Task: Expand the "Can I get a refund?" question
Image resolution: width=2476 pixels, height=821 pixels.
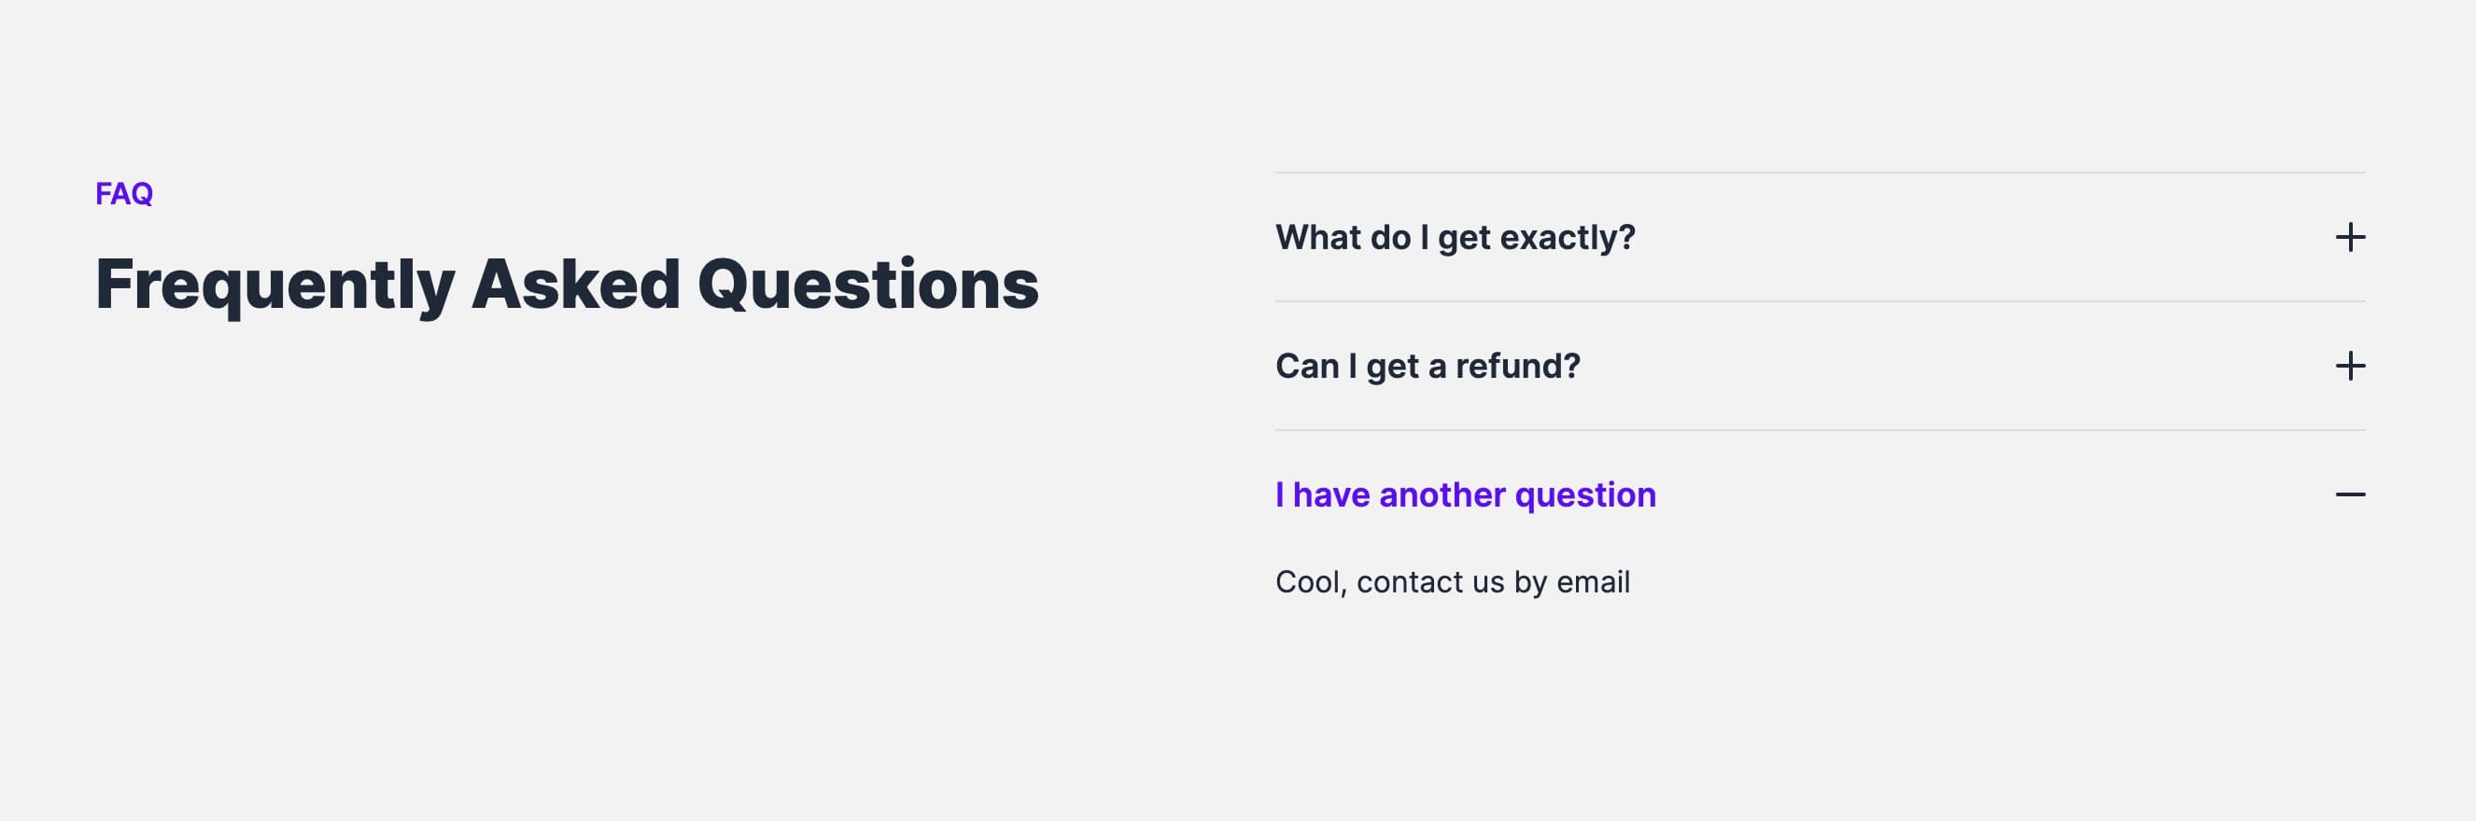Action: 1428,366
